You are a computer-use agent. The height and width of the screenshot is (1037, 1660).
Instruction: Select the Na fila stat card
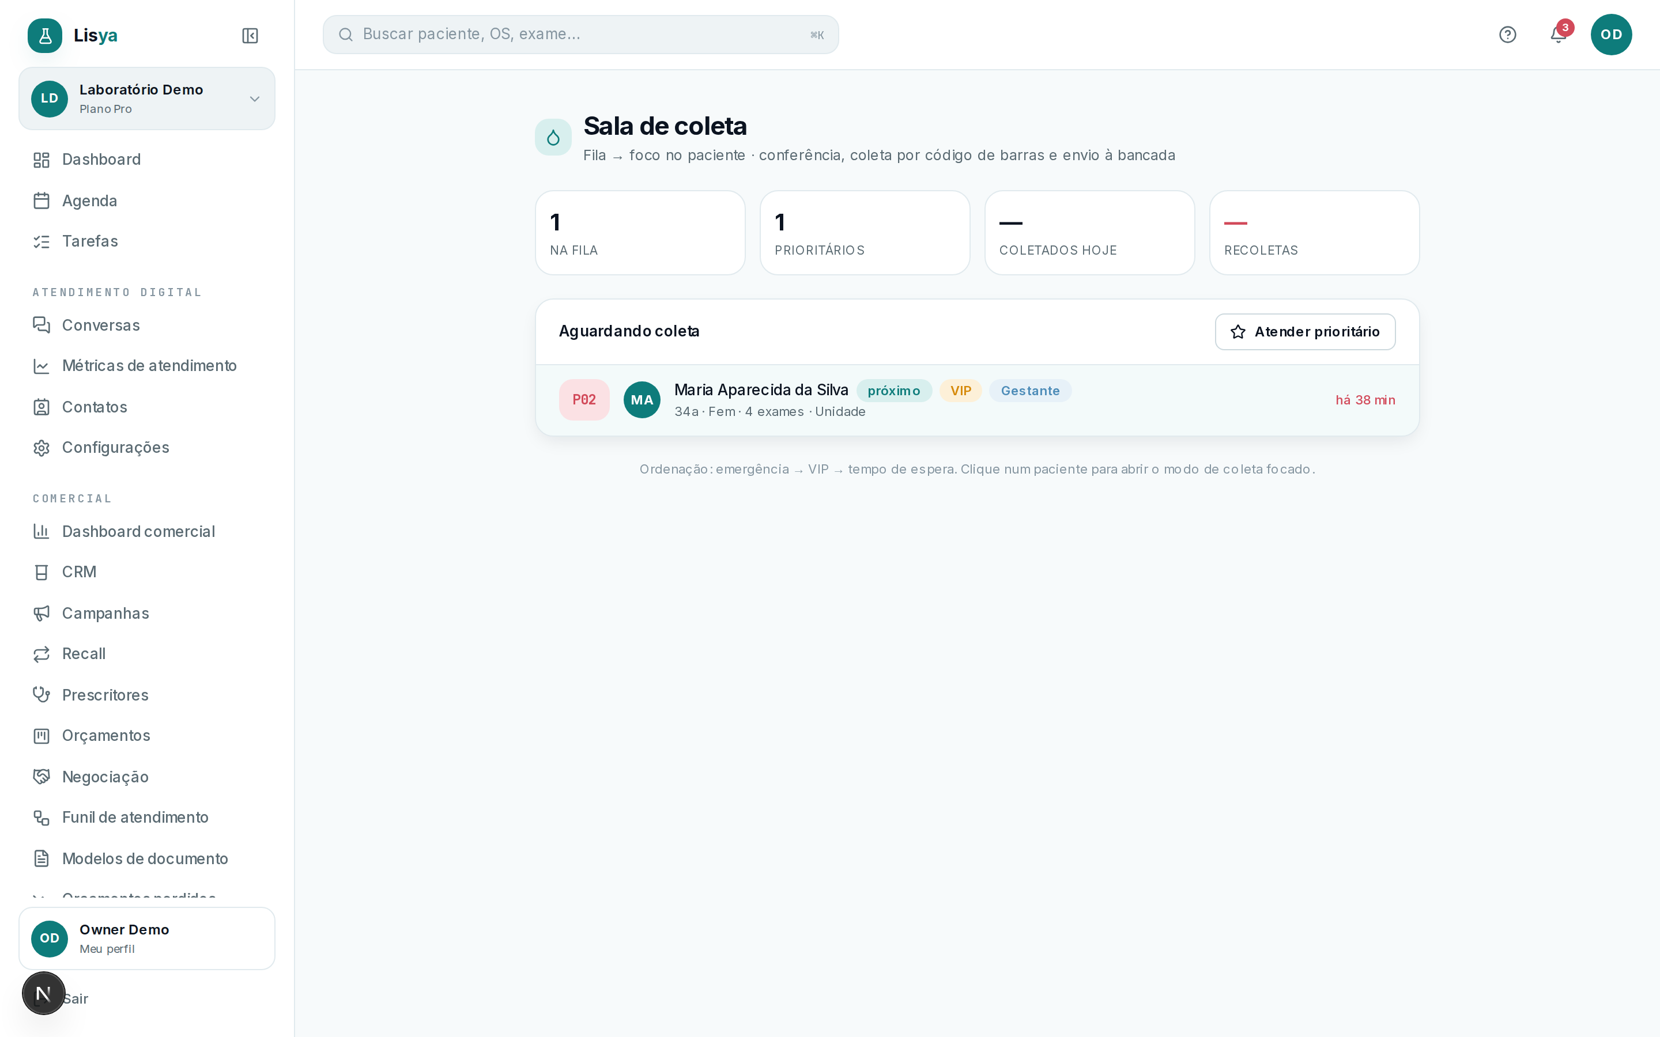640,233
